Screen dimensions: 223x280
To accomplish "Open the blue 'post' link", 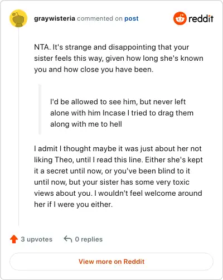I will click(x=132, y=18).
